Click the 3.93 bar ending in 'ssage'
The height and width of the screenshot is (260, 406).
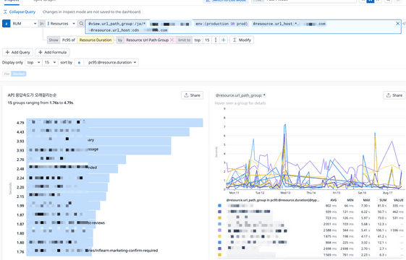[98, 150]
